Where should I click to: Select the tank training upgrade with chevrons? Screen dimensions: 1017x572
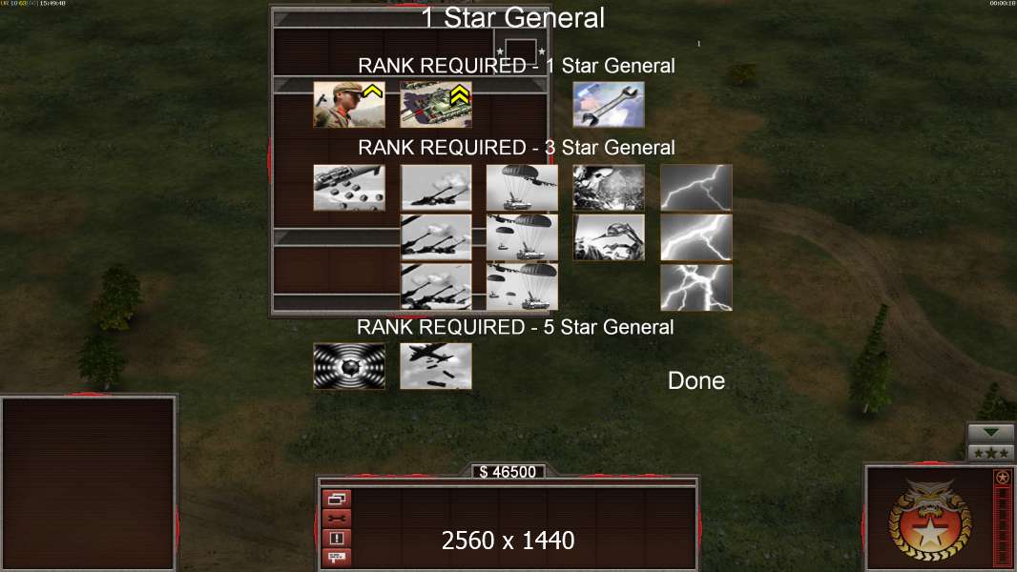[436, 104]
